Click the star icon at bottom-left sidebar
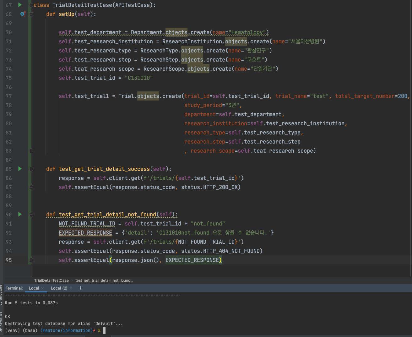 [x=2, y=330]
